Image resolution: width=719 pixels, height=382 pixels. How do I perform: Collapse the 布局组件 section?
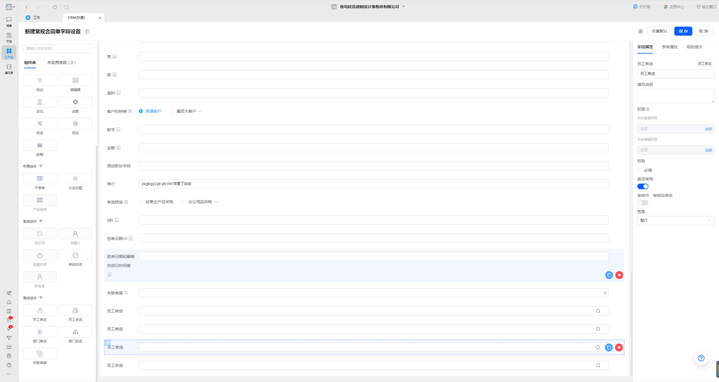[40, 166]
